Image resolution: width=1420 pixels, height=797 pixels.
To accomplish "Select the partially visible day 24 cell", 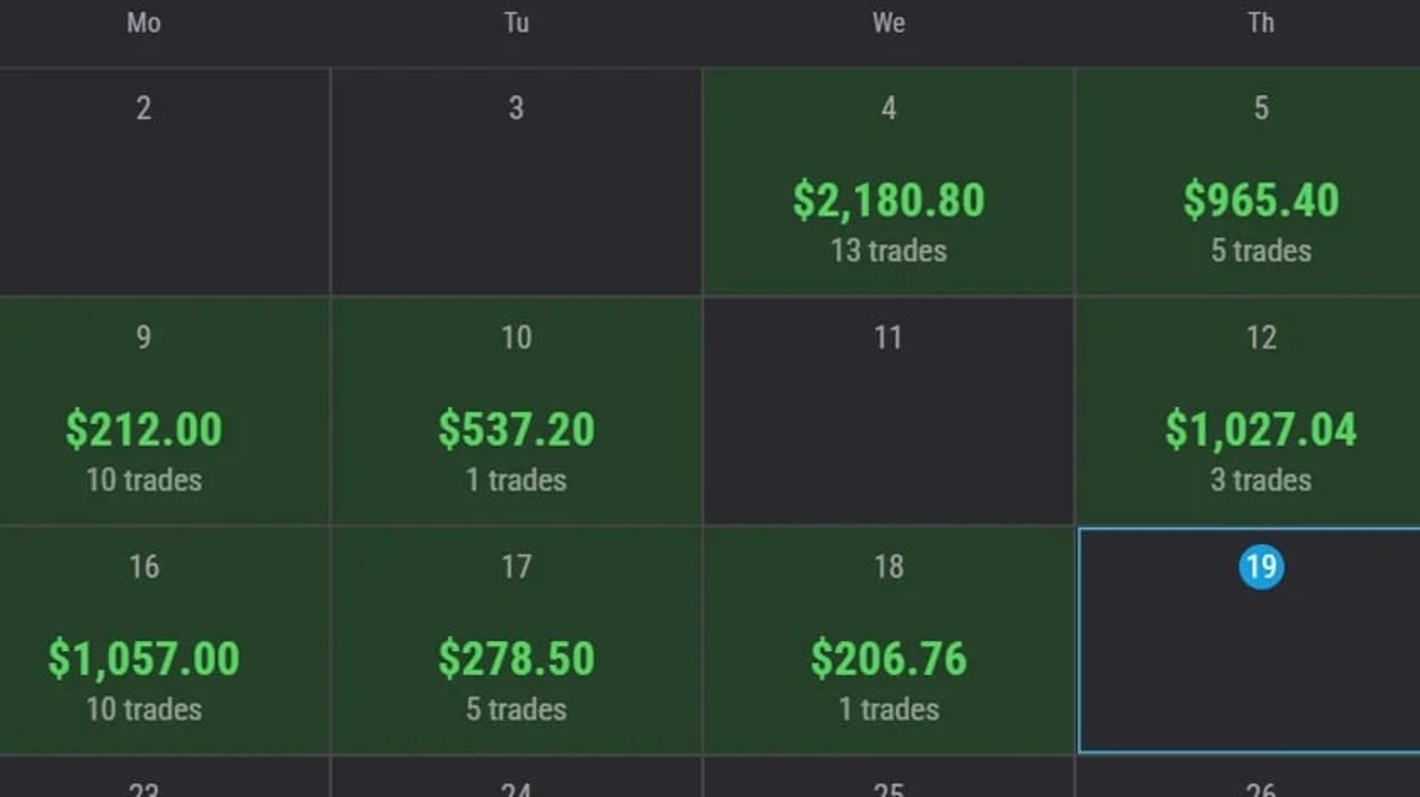I will [x=516, y=777].
